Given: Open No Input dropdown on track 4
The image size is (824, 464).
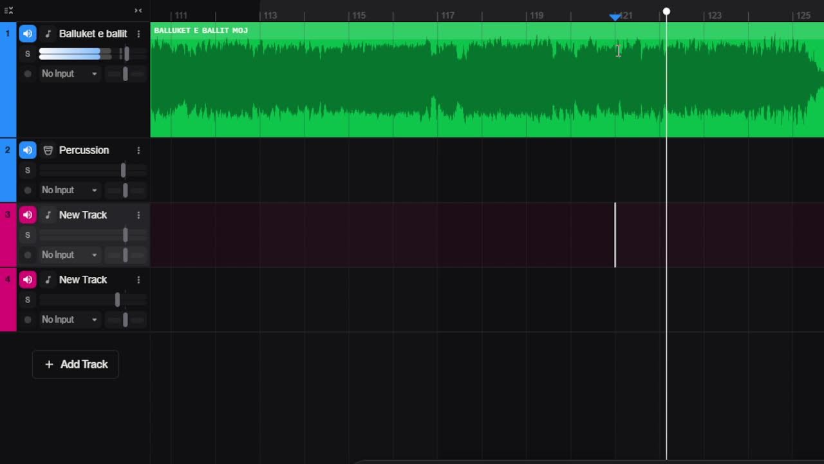Looking at the screenshot, I should (69, 320).
